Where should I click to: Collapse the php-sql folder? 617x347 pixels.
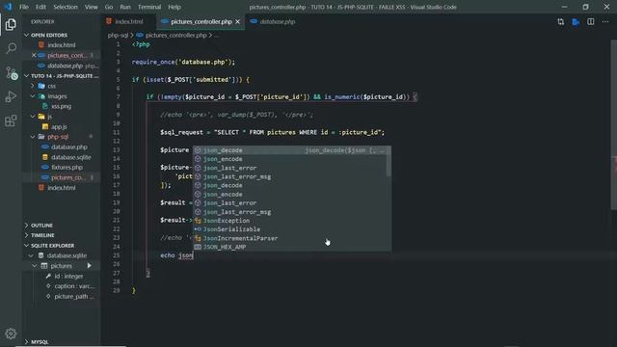click(58, 137)
